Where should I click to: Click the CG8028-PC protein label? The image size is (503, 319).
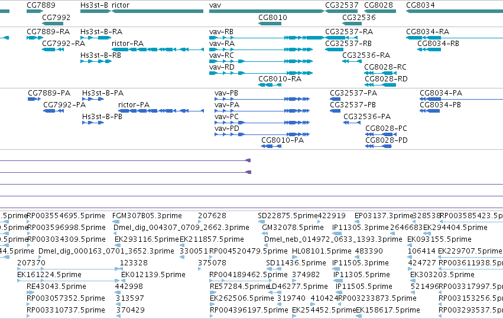386,129
